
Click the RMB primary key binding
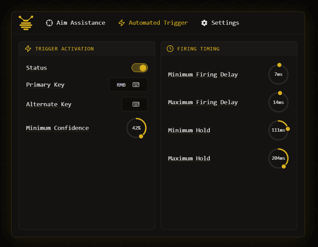(x=121, y=85)
